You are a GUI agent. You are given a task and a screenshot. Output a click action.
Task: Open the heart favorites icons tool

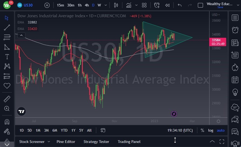click(7, 86)
